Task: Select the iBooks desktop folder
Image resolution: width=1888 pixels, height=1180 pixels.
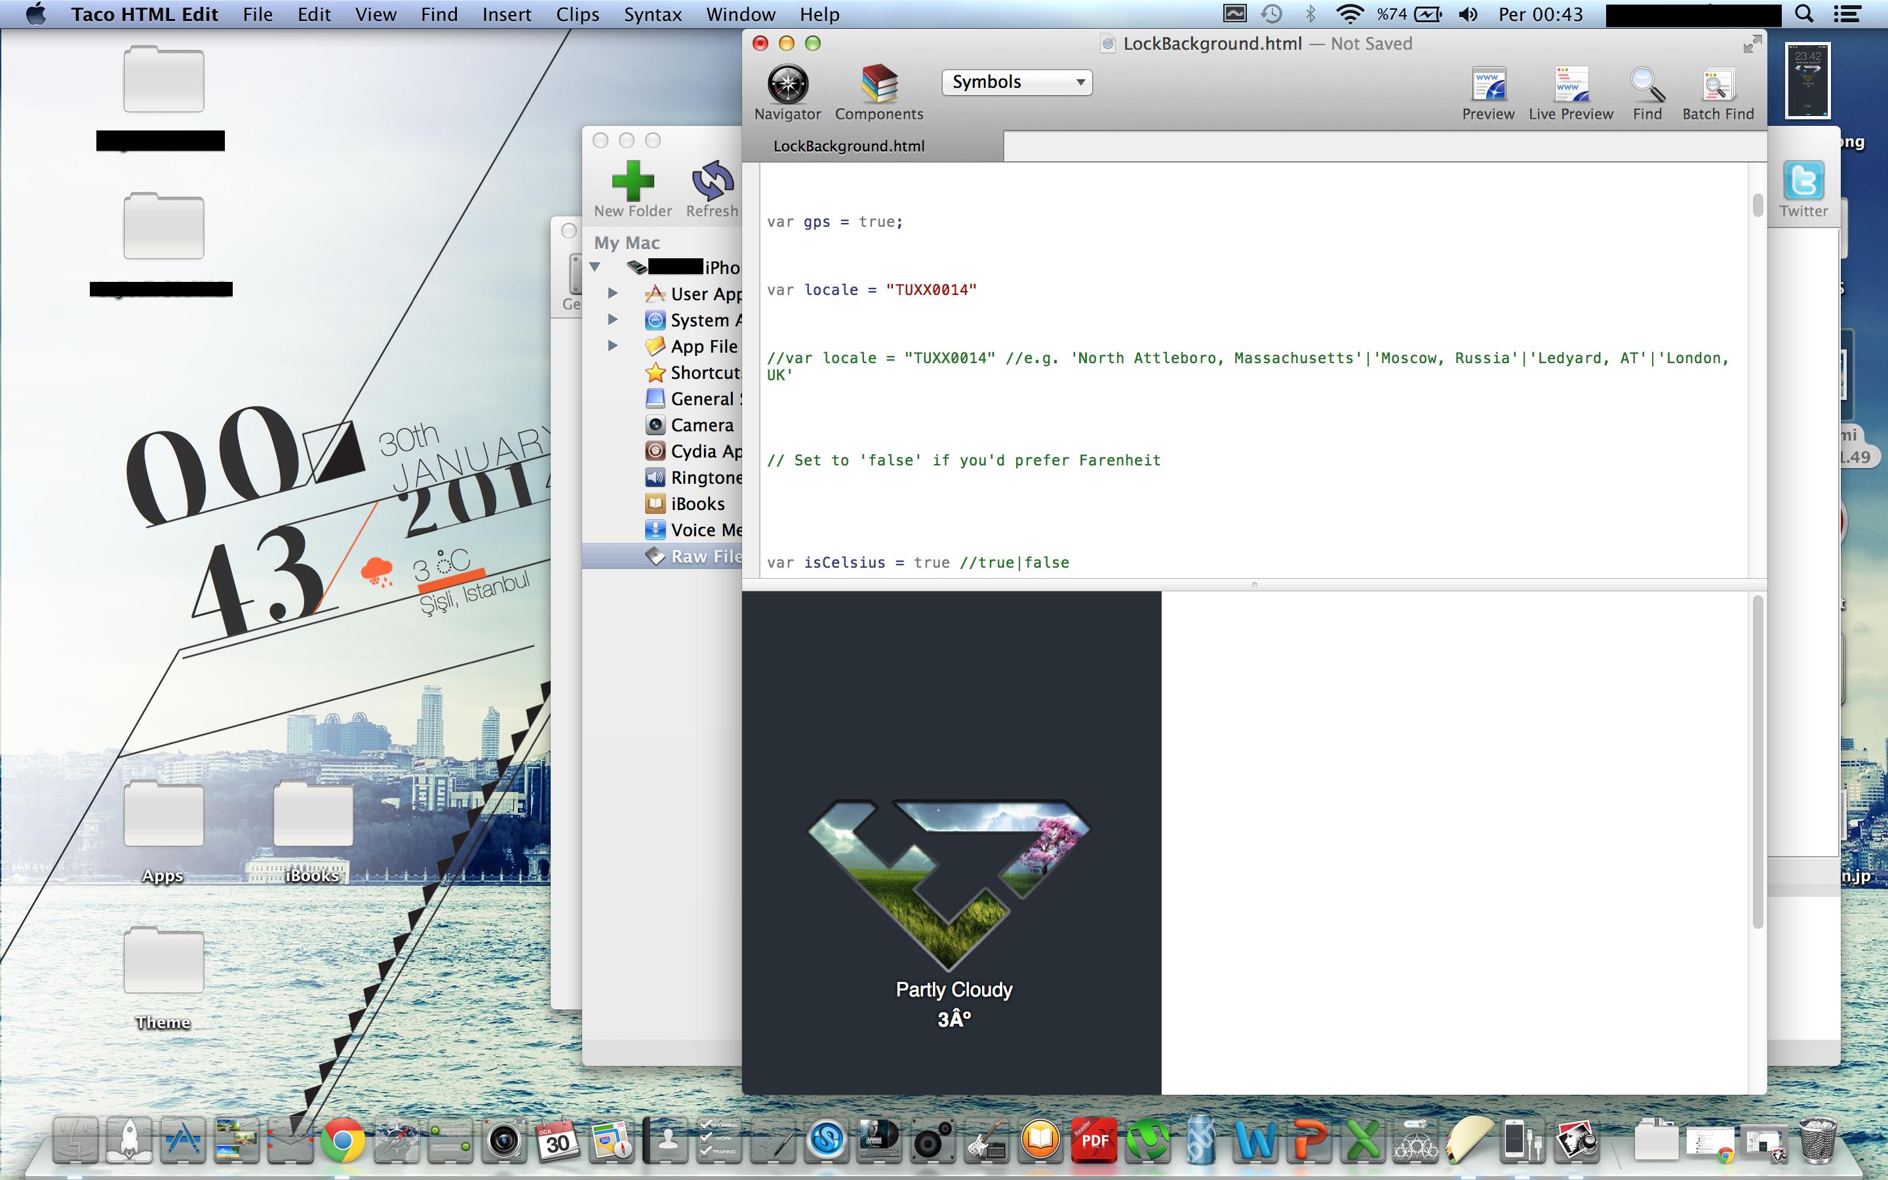Action: click(x=313, y=832)
